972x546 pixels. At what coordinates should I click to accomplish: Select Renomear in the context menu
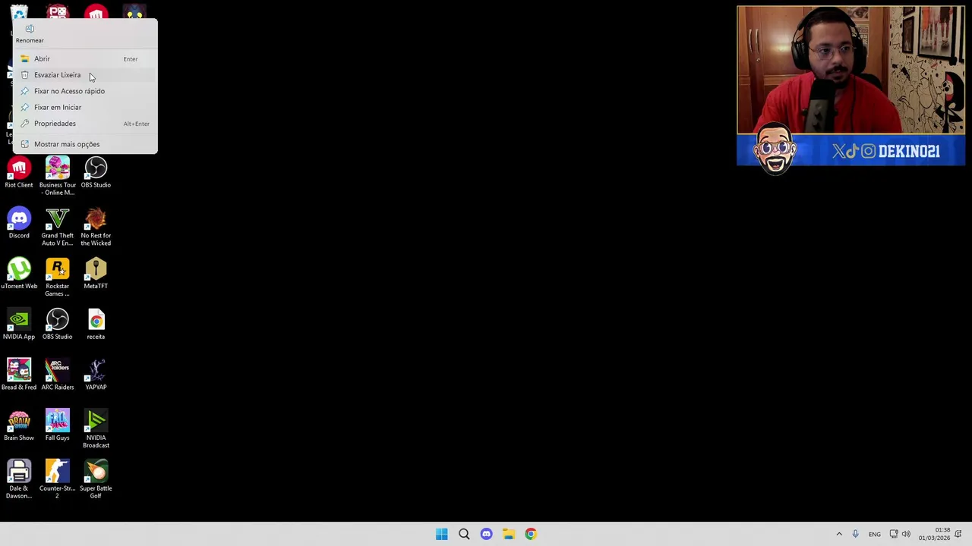tap(30, 33)
